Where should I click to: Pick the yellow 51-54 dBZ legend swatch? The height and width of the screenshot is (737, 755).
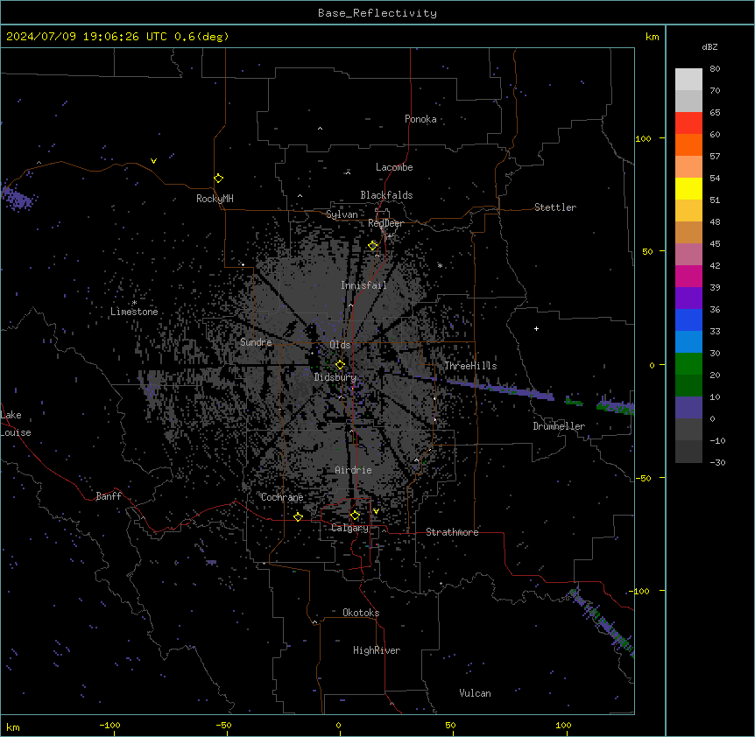point(688,188)
